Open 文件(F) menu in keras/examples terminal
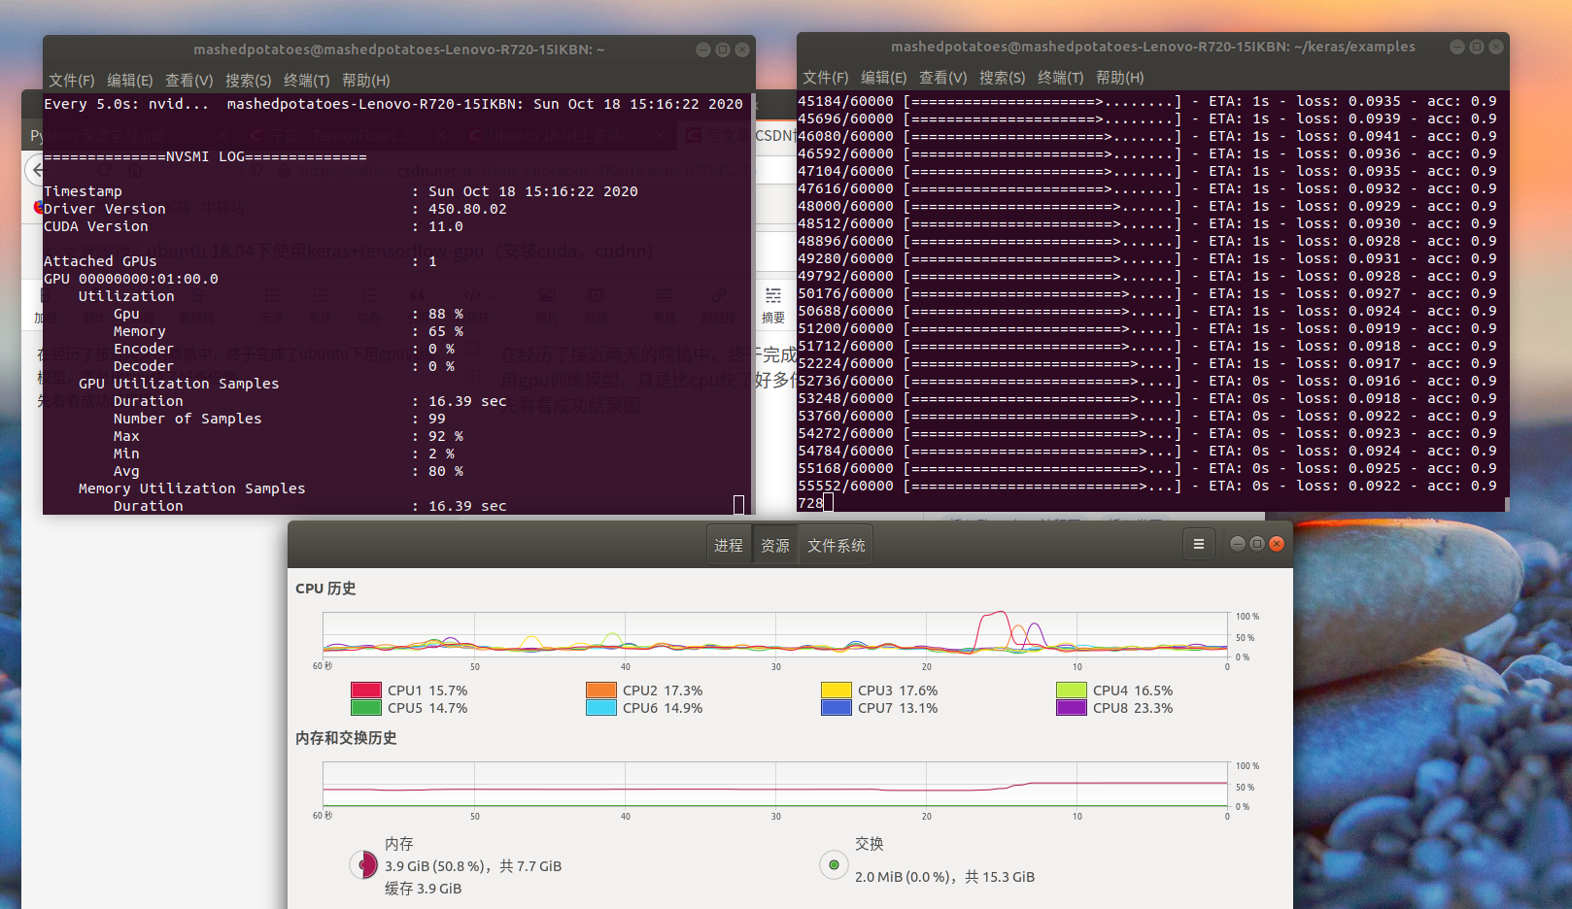Screen dimensions: 1572x909 point(825,78)
